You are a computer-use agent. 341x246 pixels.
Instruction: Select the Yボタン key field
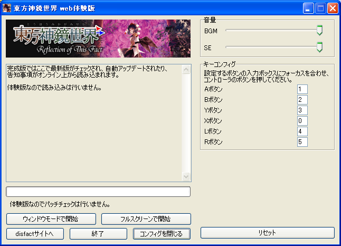[302, 110]
